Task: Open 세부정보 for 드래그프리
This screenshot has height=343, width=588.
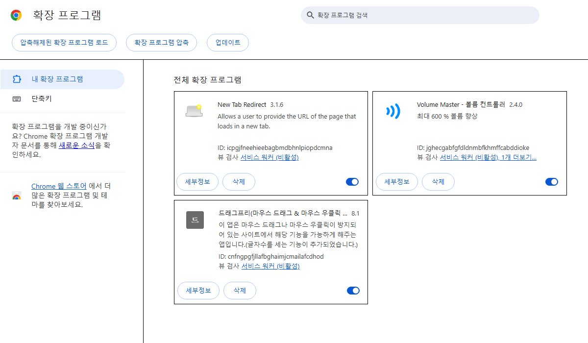Action: (x=198, y=291)
